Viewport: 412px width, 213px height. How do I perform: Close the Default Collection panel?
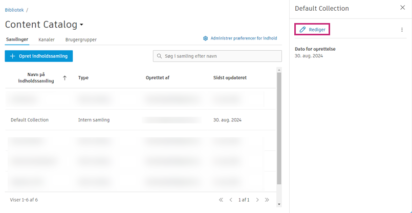[x=402, y=8]
